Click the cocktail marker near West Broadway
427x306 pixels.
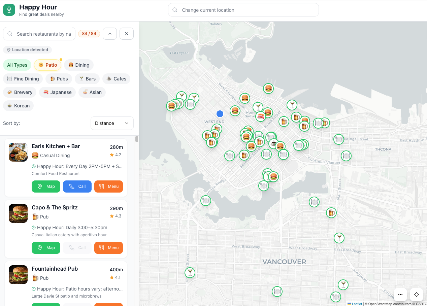339,238
